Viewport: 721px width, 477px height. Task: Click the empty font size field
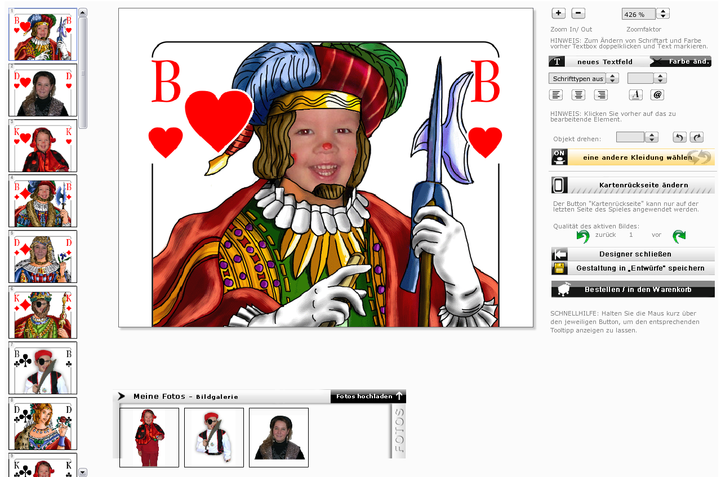click(x=640, y=78)
